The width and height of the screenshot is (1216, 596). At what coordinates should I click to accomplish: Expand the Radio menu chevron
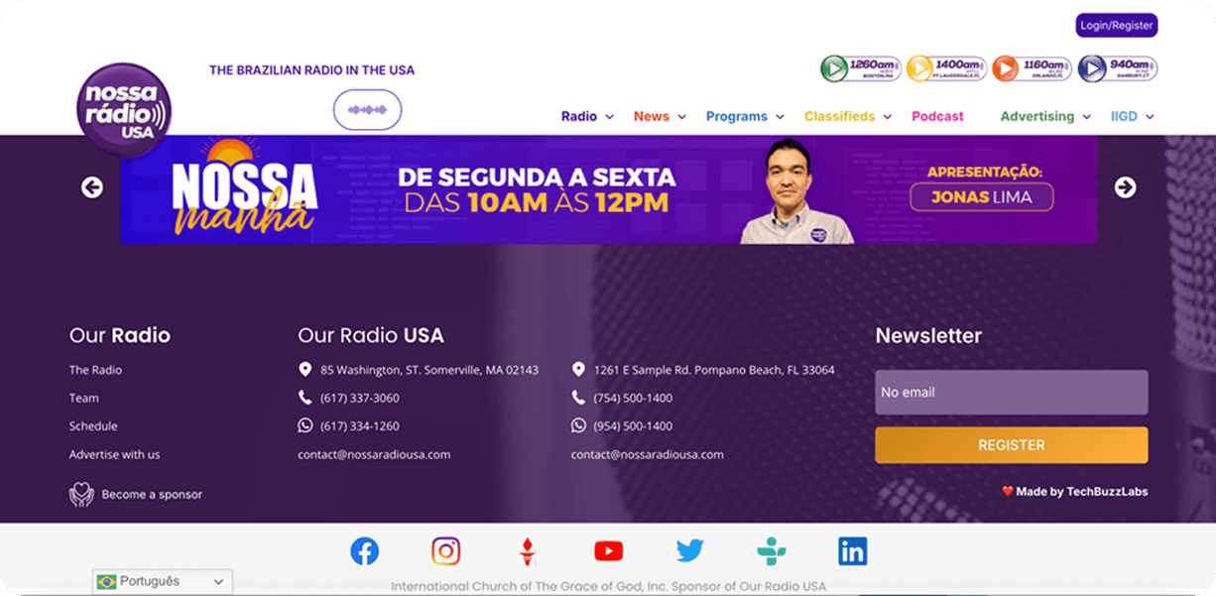610,117
